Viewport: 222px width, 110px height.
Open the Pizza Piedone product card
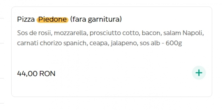112,52
